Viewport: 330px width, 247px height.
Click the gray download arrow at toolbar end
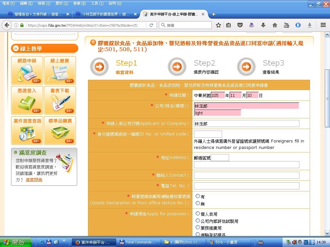pyautogui.click(x=310, y=25)
